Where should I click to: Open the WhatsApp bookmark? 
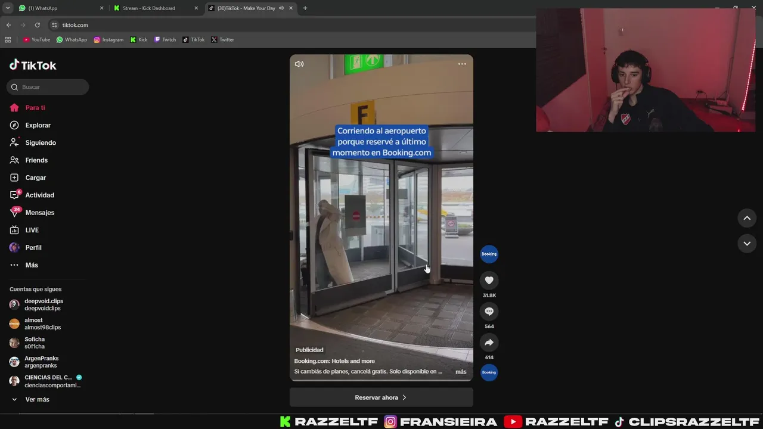tap(72, 40)
